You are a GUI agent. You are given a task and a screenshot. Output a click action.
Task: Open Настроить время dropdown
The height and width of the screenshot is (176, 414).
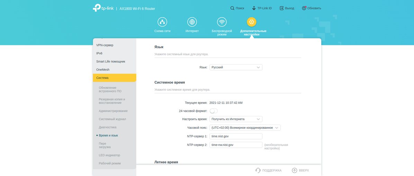pos(236,119)
